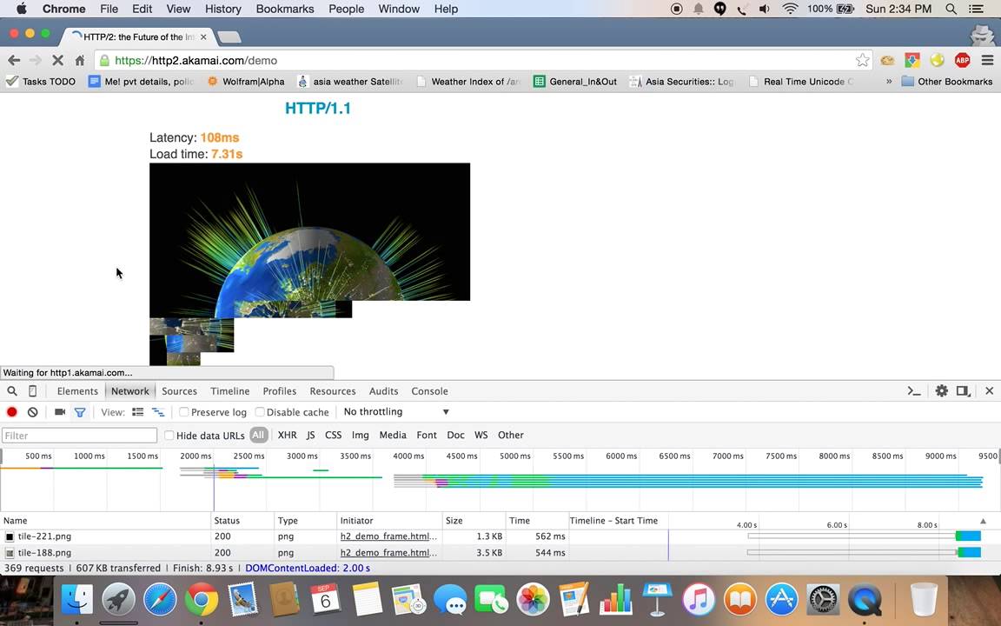Screen dimensions: 1001x626
Task: Check Hide data URLs
Action: tap(169, 435)
